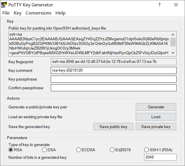Open the Key menu
The width and height of the screenshot is (185, 166).
tap(18, 13)
